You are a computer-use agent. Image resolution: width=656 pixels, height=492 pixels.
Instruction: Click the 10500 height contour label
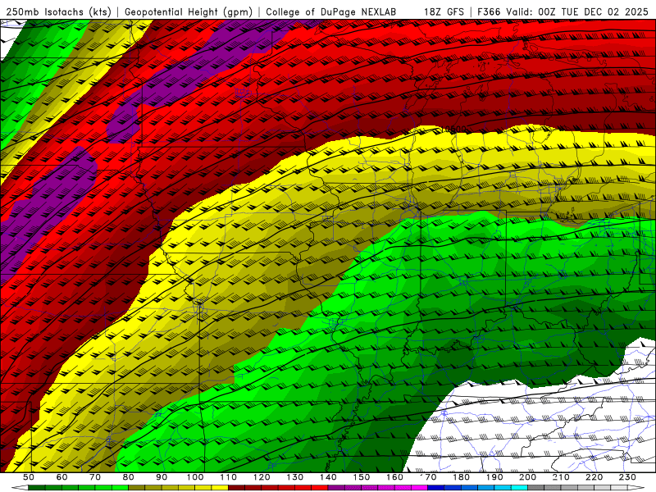click(453, 130)
